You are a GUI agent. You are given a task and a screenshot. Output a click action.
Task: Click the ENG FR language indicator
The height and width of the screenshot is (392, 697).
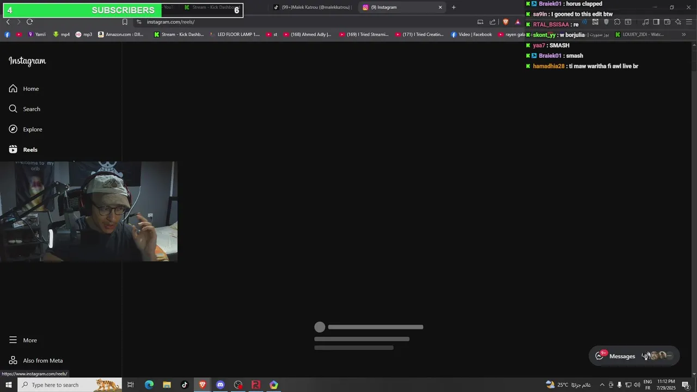(x=648, y=385)
